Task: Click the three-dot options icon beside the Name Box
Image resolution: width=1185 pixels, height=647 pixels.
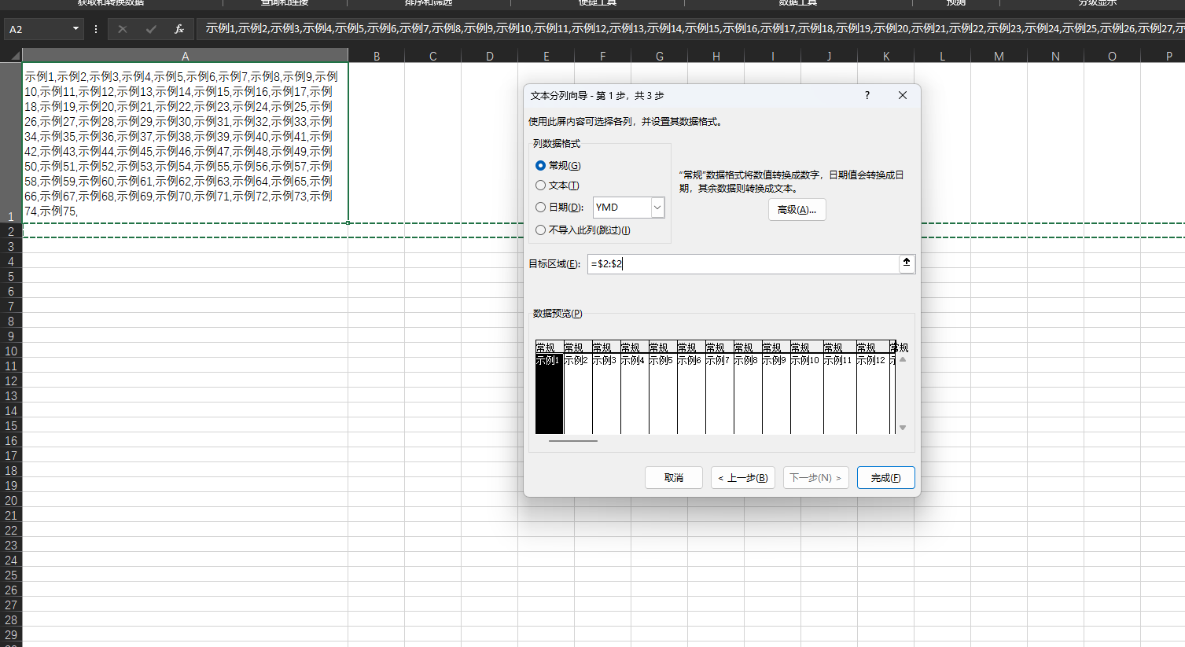Action: point(94,28)
